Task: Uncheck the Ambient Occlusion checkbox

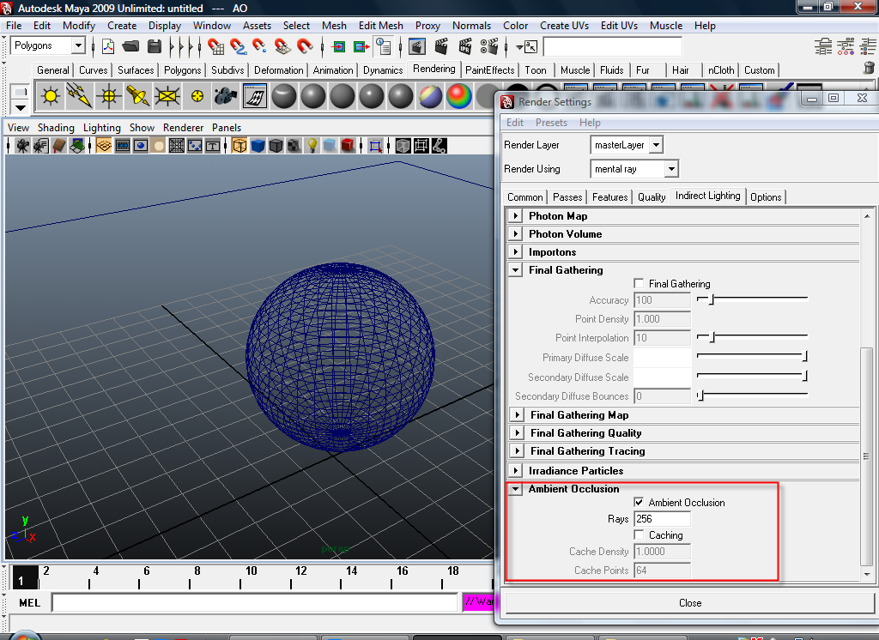Action: [639, 502]
